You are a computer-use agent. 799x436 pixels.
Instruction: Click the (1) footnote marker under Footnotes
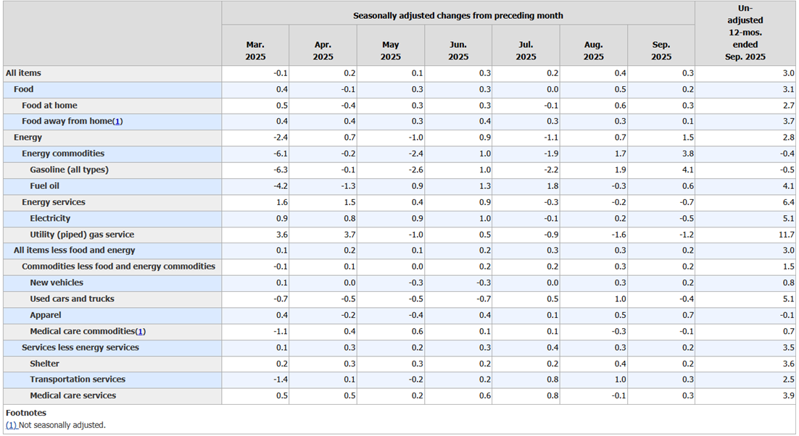(x=11, y=425)
